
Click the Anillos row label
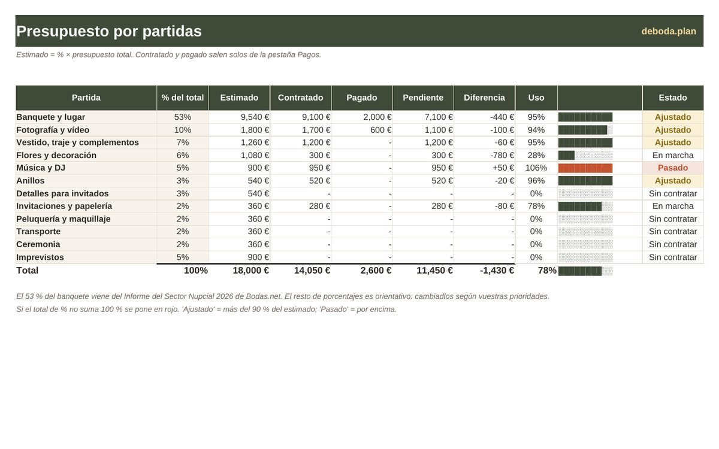(86, 181)
